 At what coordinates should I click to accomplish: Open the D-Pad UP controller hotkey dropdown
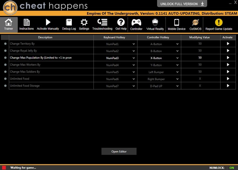point(177,86)
